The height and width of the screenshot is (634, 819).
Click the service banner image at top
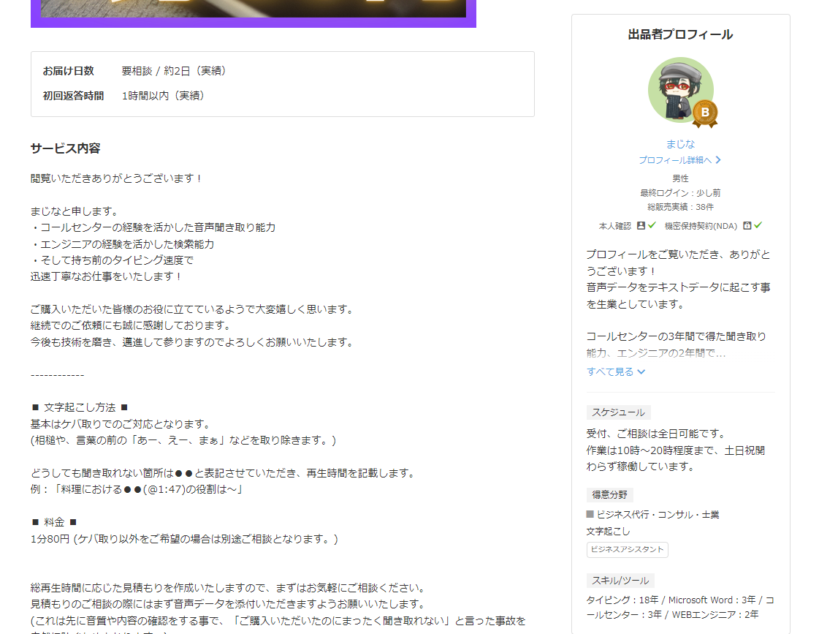(254, 14)
